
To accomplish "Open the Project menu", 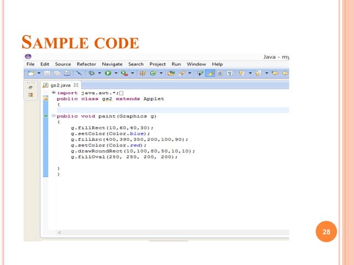I will pos(158,64).
